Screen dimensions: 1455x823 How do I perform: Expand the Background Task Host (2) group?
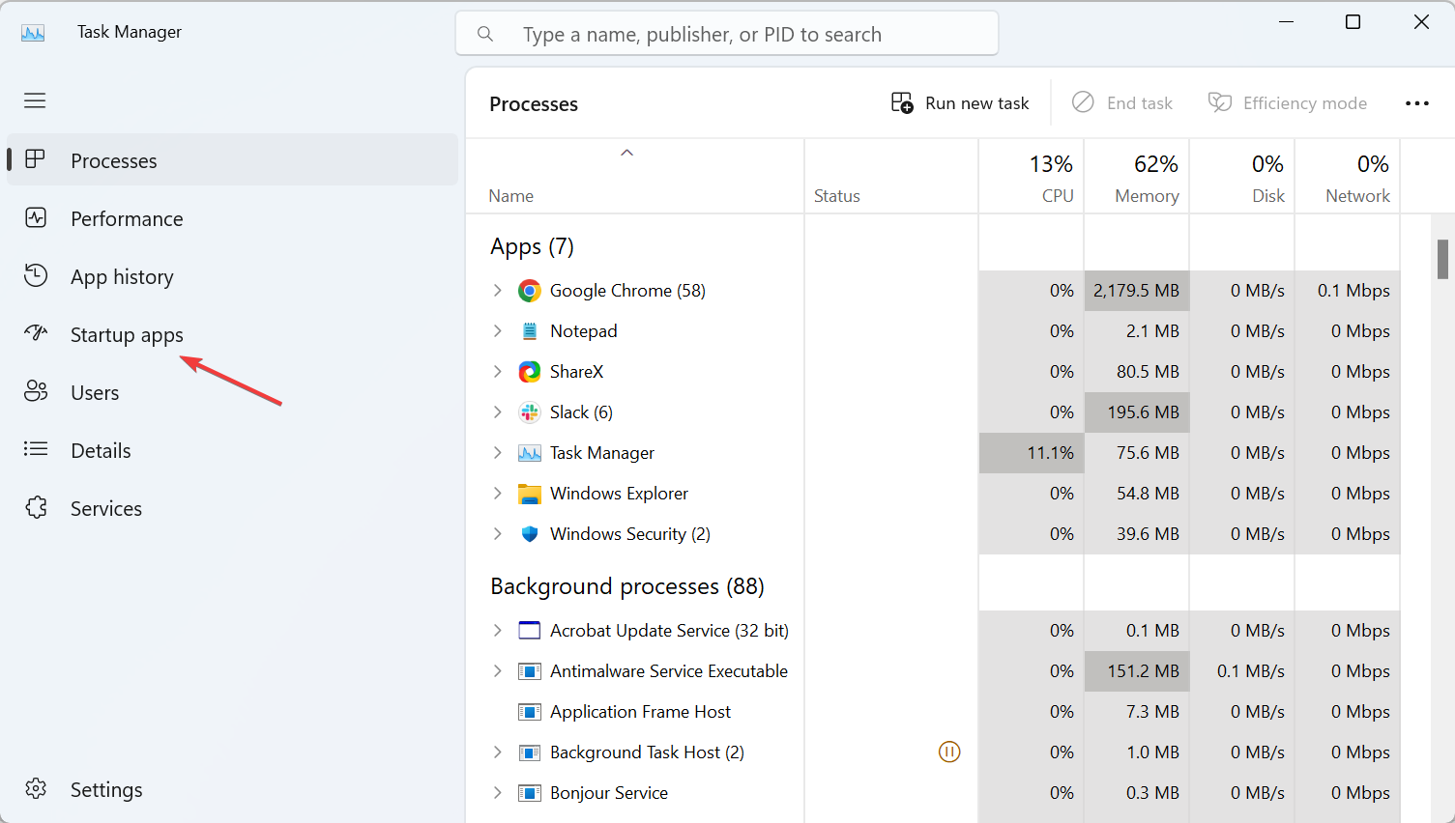pyautogui.click(x=498, y=752)
